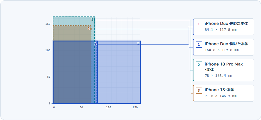The width and height of the screenshot is (261, 120).
Task: Click the 71.5 × 146.7 mm dimension text
Action: click(220, 96)
